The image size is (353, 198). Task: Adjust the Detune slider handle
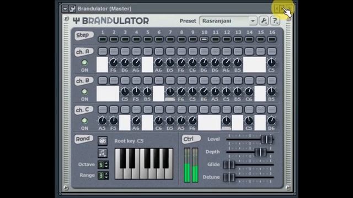[x=229, y=177]
